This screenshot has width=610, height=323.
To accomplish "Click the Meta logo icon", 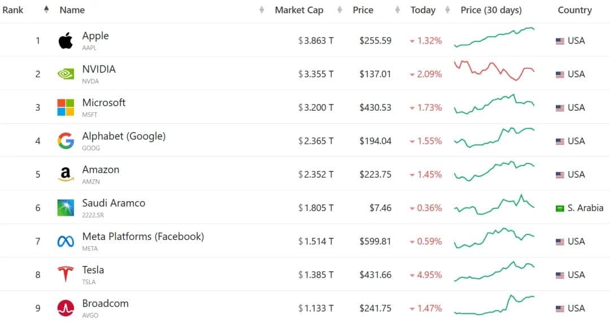I will coord(66,242).
